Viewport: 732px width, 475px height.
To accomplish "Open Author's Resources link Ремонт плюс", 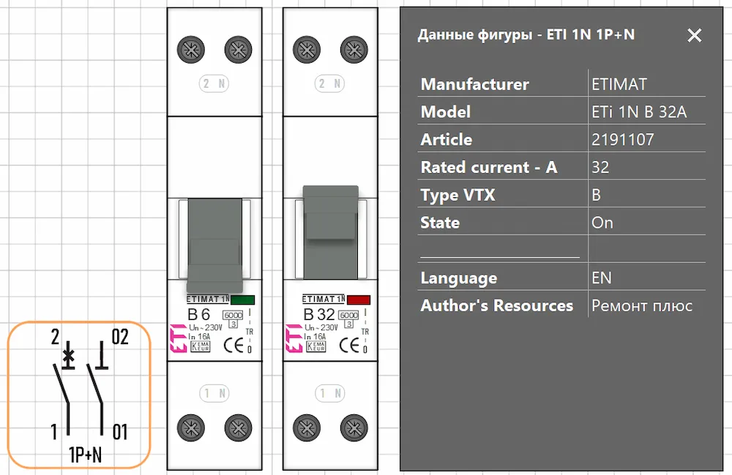I will pyautogui.click(x=642, y=305).
